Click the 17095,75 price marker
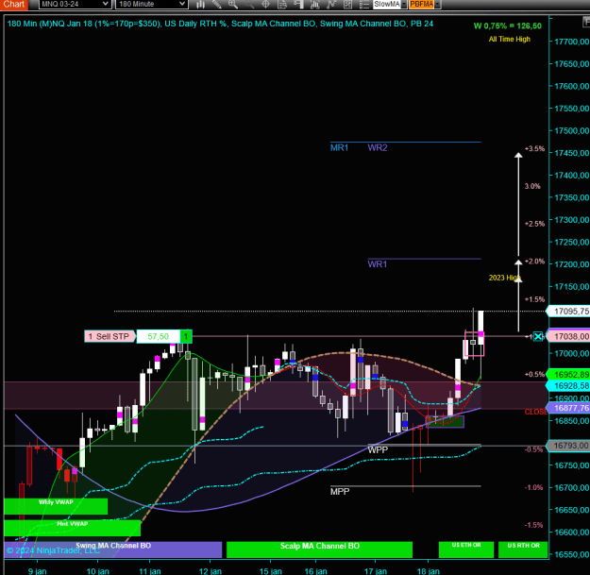This screenshot has height=575, width=590. (569, 312)
